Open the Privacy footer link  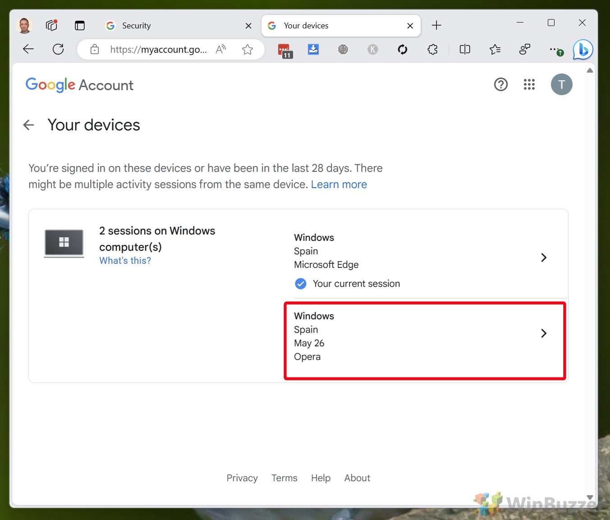[x=242, y=478]
